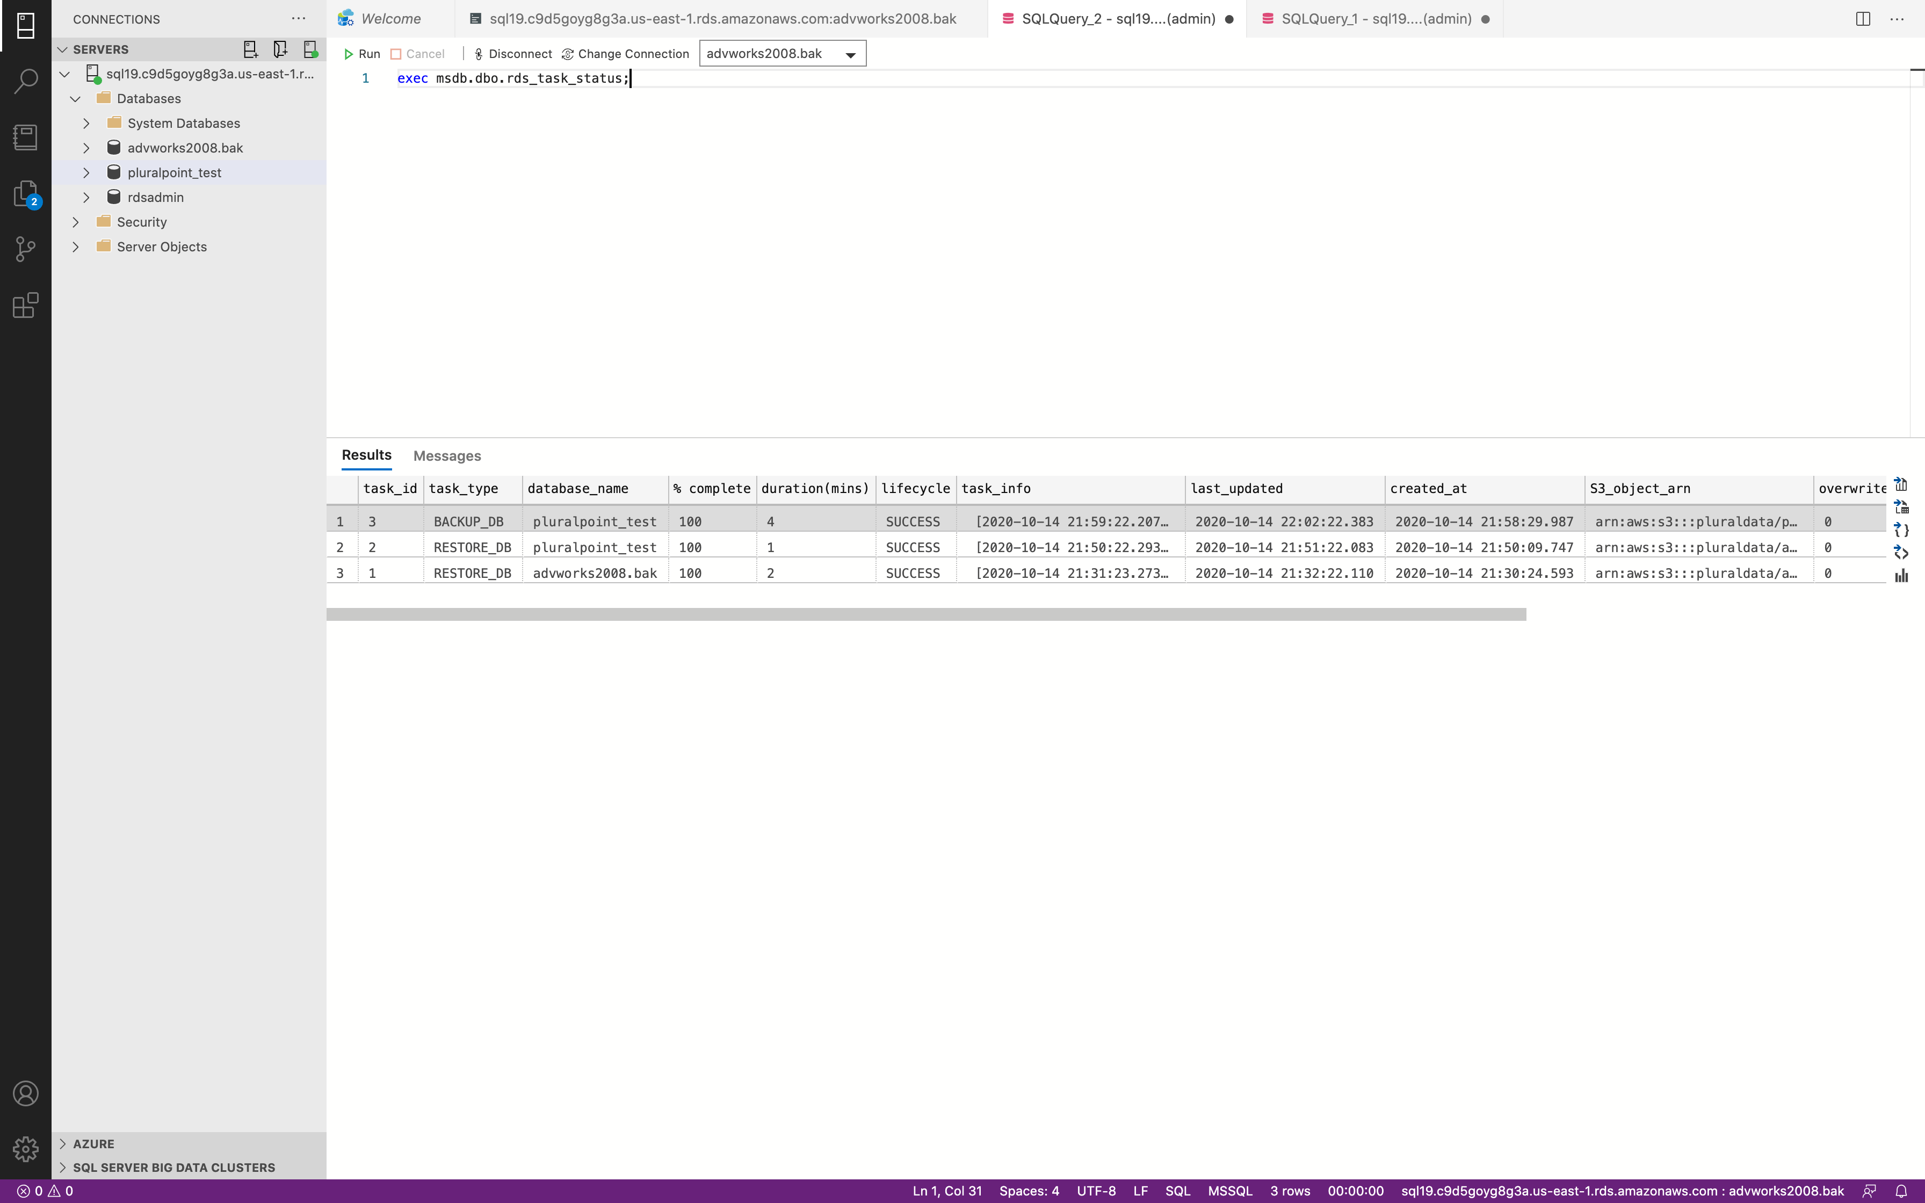Toggle split editor layout icon
This screenshot has height=1203, width=1925.
tap(1863, 19)
